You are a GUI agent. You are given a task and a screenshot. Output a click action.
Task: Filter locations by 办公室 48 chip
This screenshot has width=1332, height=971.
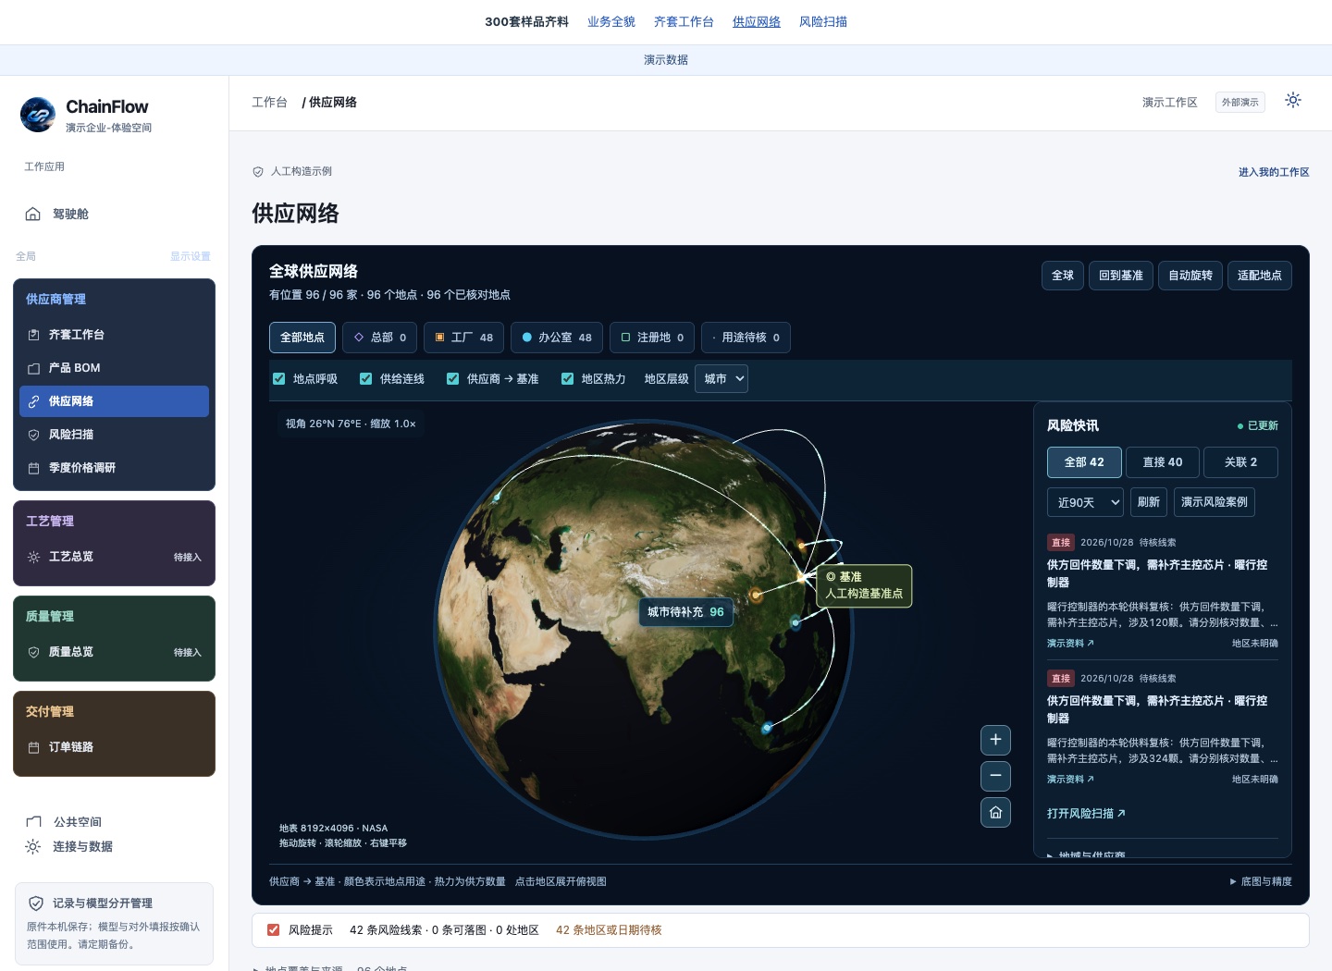[x=557, y=338]
